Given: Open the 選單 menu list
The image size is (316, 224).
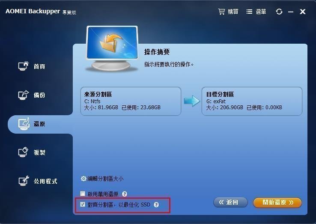Looking at the screenshot, I should pos(256,12).
